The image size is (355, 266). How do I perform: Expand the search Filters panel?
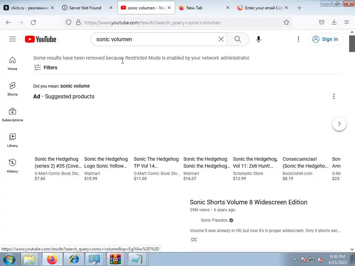click(x=45, y=68)
